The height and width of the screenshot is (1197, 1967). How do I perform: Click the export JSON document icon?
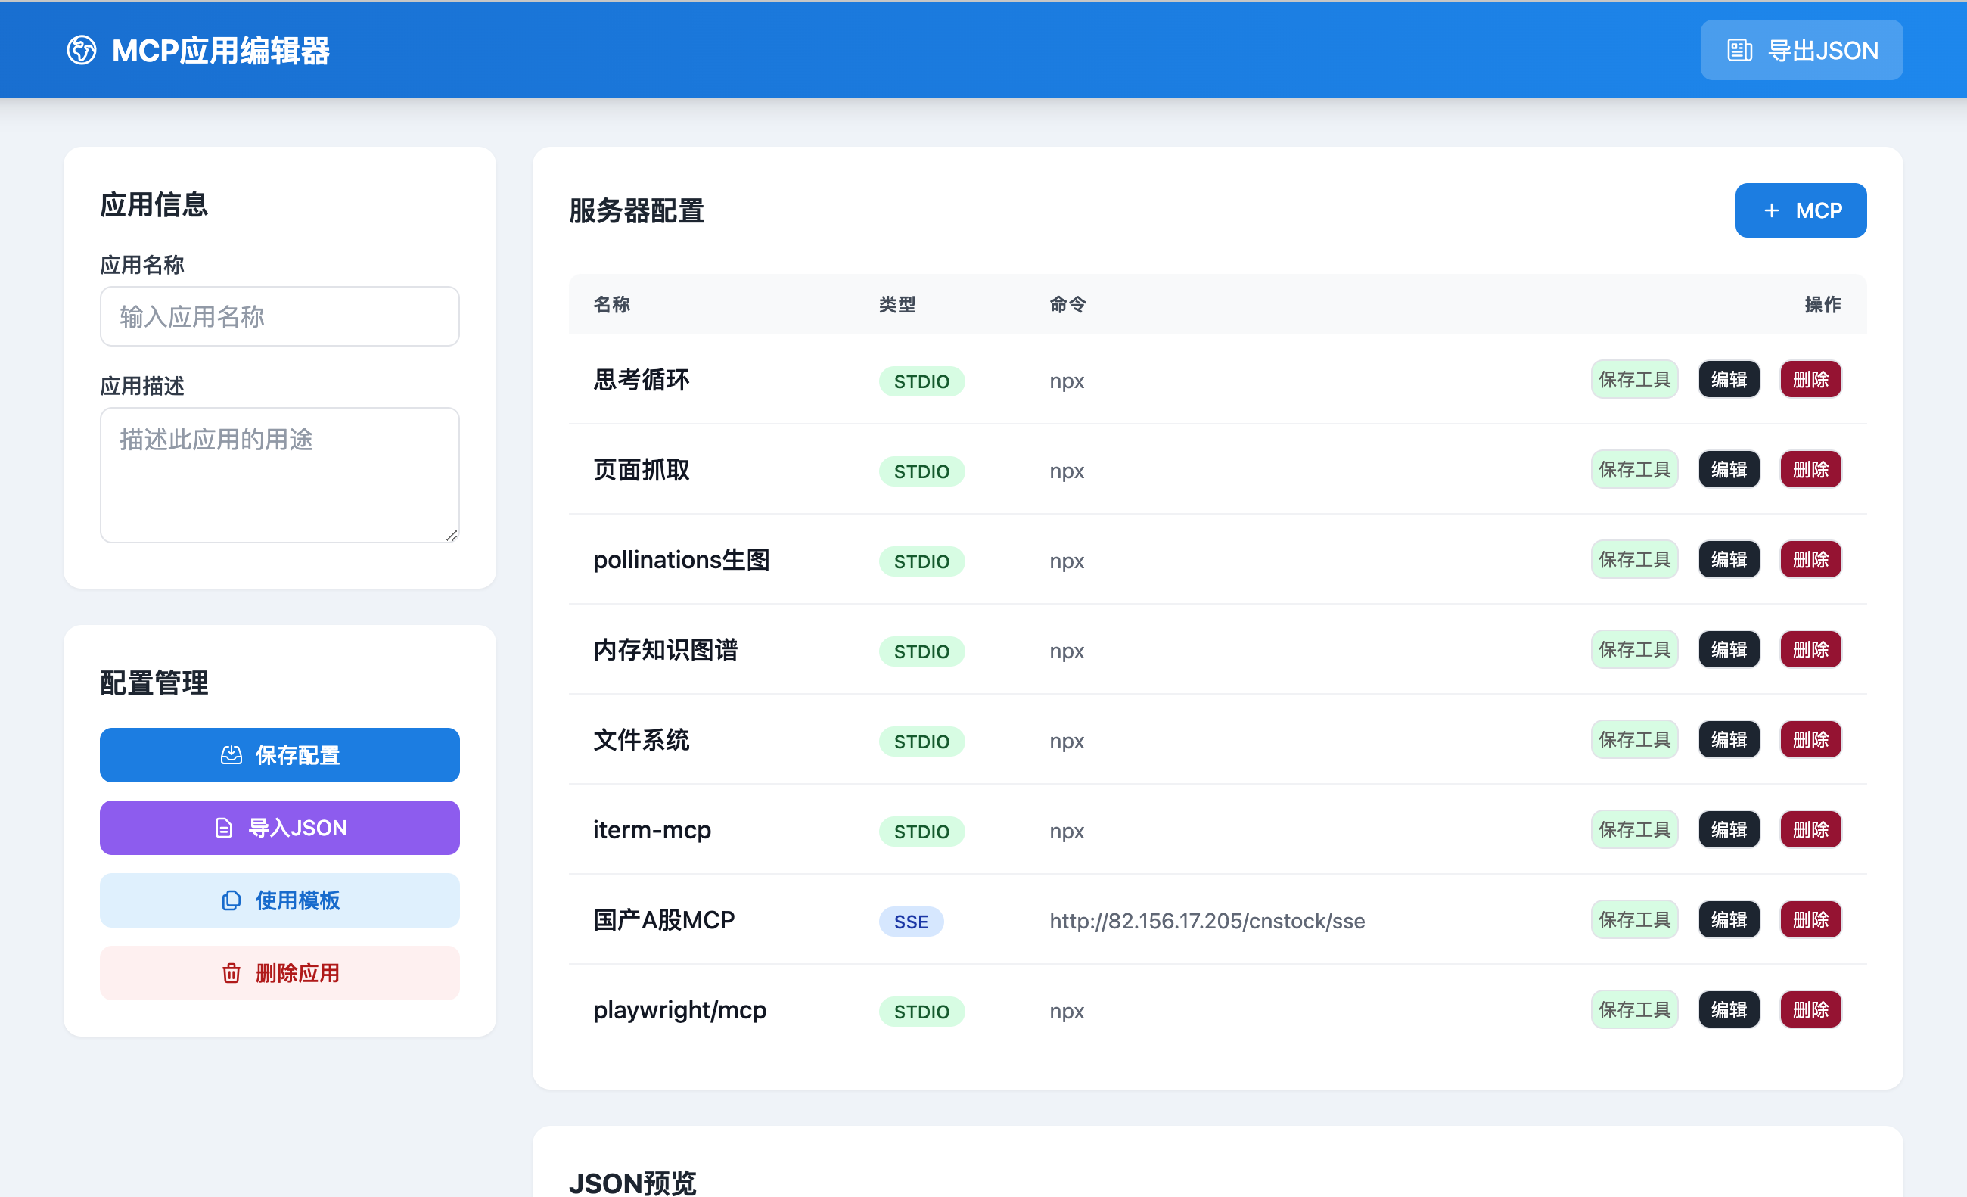(x=1739, y=50)
